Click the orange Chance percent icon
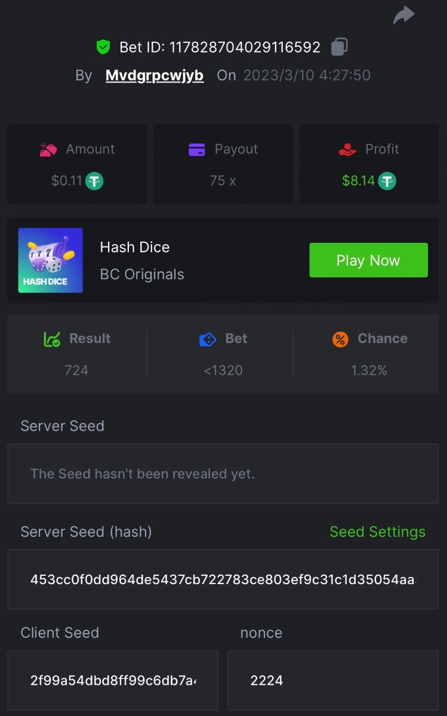Image resolution: width=447 pixels, height=716 pixels. (340, 339)
